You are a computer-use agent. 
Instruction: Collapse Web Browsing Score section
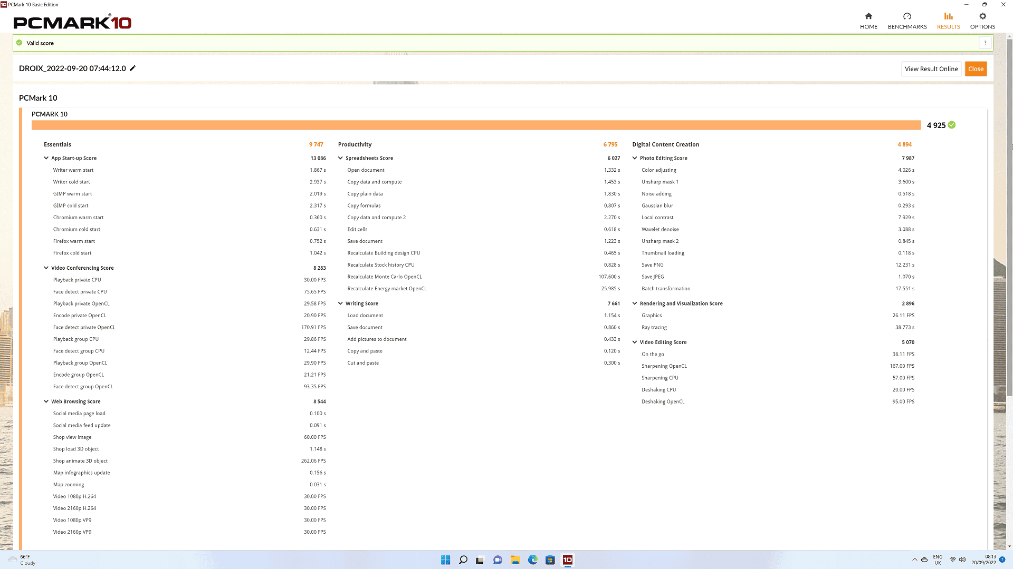[x=46, y=401]
